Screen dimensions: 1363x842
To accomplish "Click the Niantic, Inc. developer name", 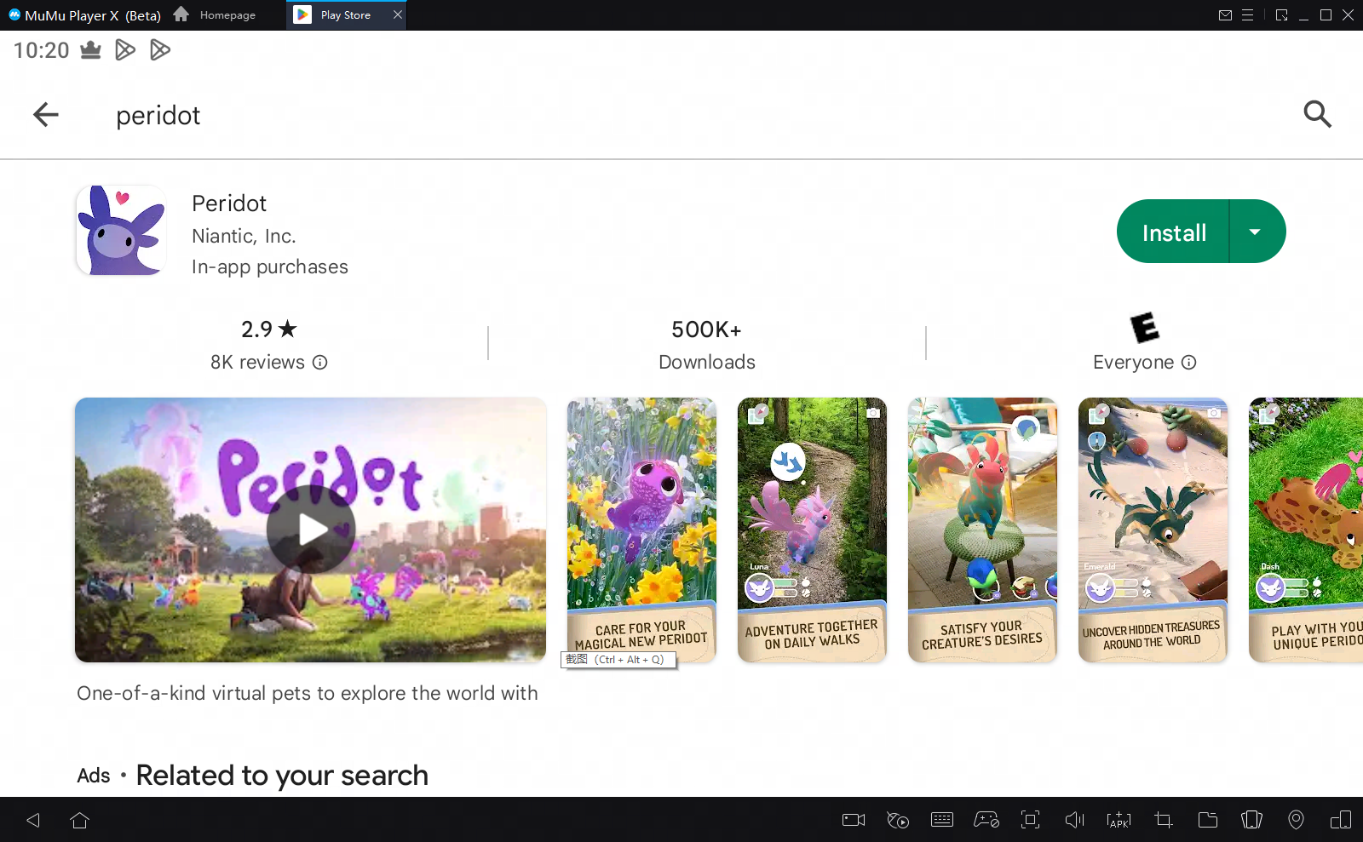I will point(244,236).
